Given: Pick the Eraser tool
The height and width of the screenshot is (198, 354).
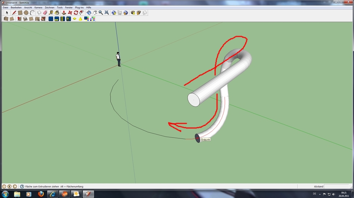Looking at the screenshot, I should (45, 13).
